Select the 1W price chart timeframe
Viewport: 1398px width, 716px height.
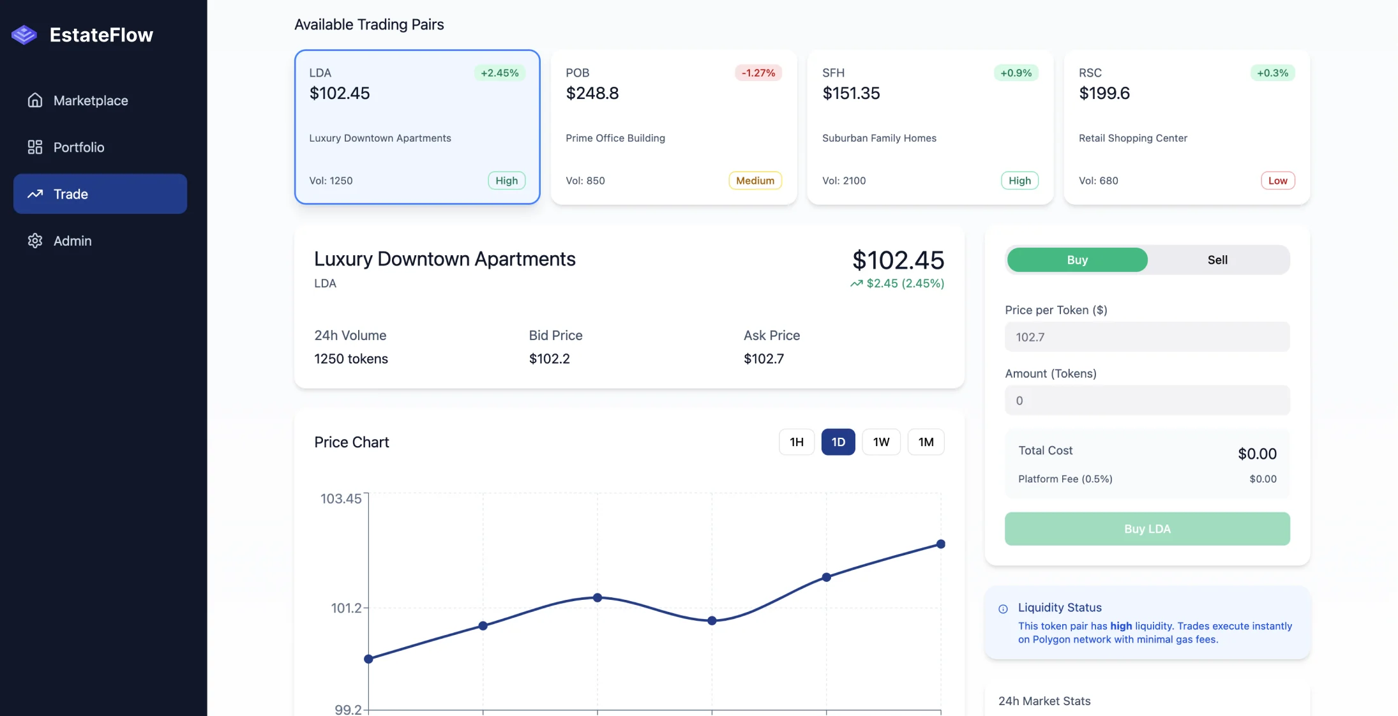881,442
